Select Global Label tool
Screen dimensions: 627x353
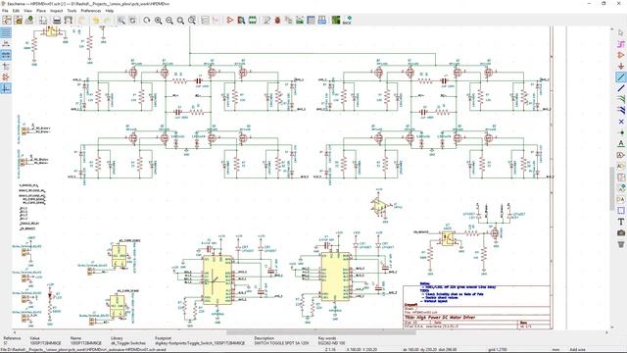click(x=621, y=155)
